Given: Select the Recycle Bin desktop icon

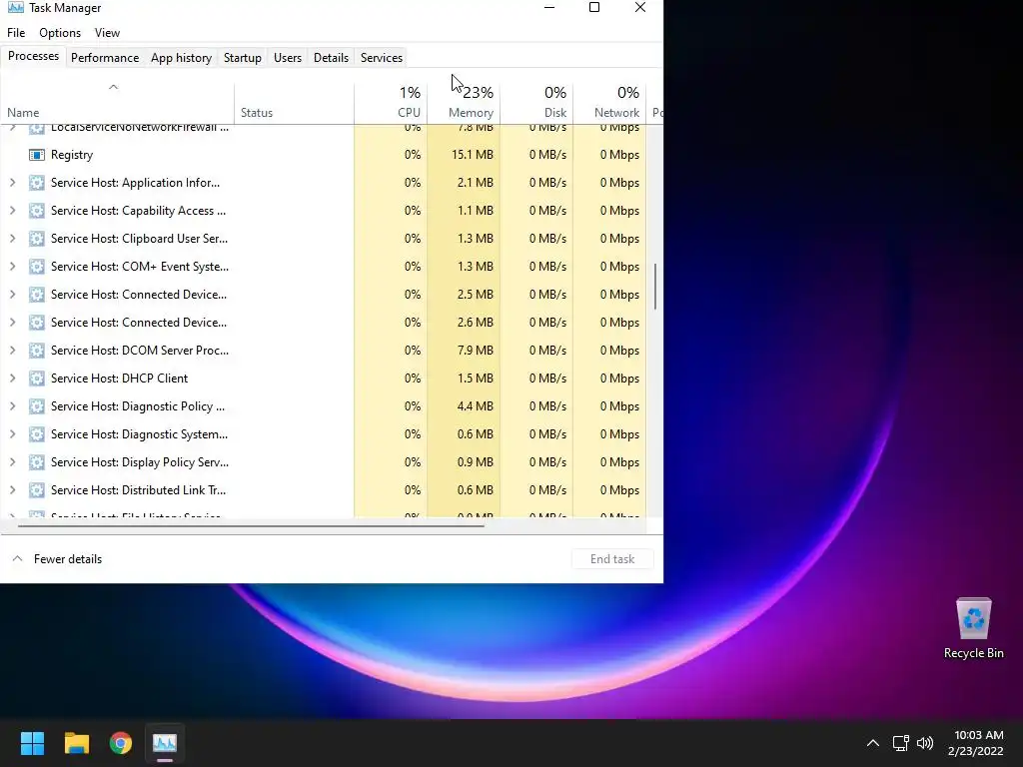Looking at the screenshot, I should point(973,629).
